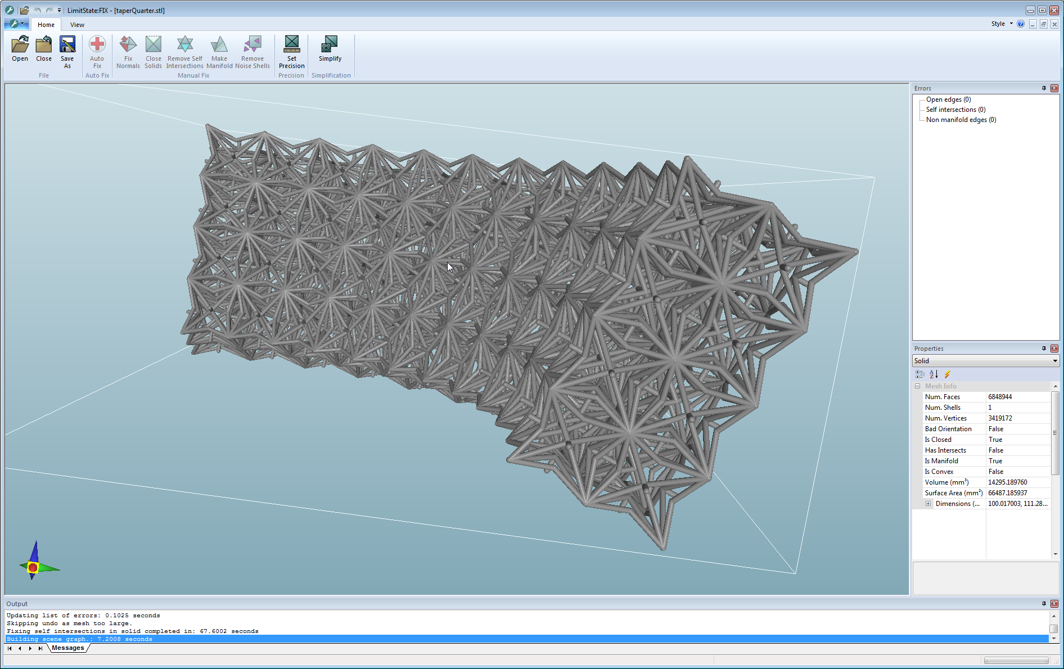Click the Make Manifold tool
This screenshot has width=1064, height=669.
[219, 52]
